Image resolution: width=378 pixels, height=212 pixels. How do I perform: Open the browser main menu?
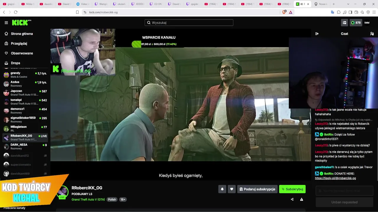click(x=374, y=12)
